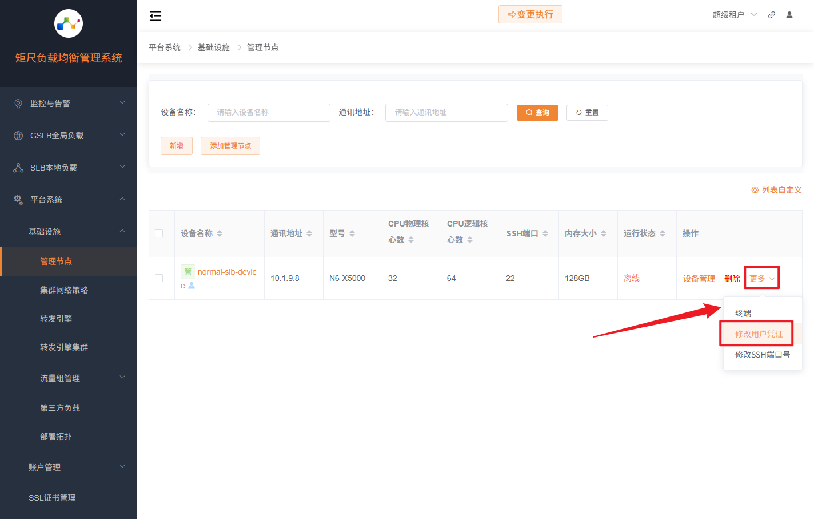Focus the 设备名称 input field

(x=269, y=113)
